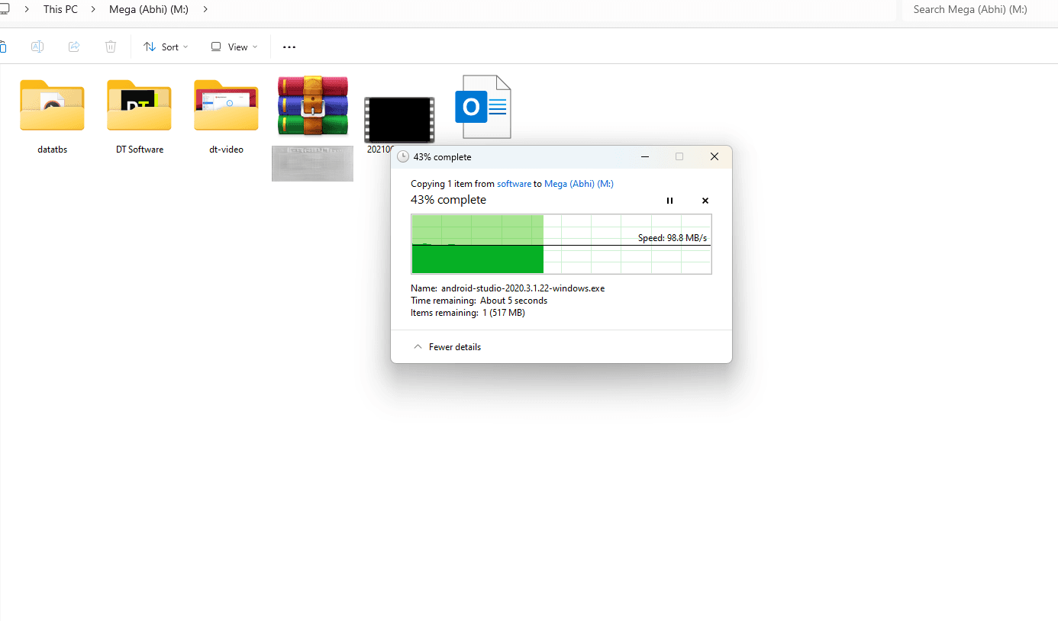Screen dimensions: 1058x621
Task: Click the blurred label of the archive file
Action: 312,163
